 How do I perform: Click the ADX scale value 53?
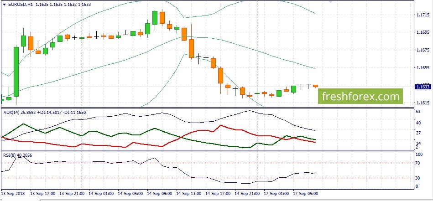tap(418, 112)
